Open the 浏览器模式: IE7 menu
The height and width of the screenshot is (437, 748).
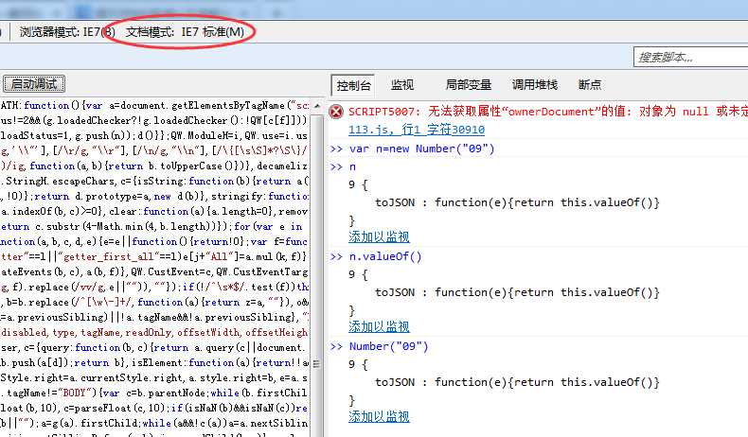67,32
